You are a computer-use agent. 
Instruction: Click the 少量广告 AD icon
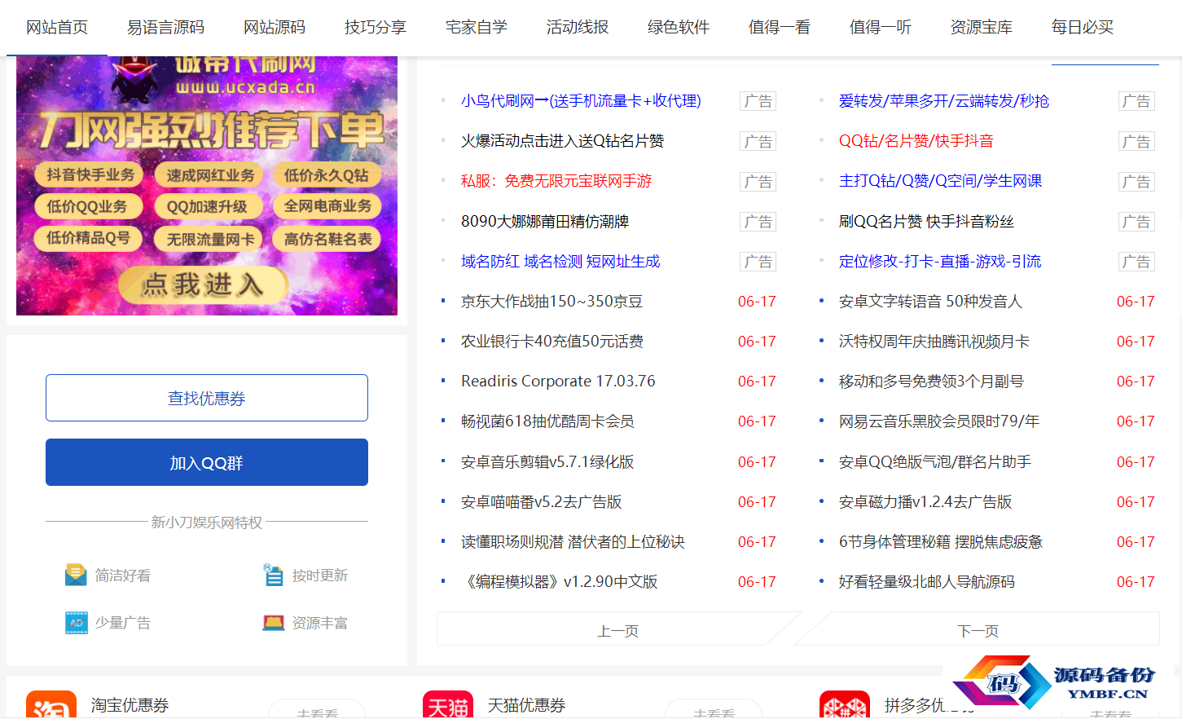tap(76, 623)
